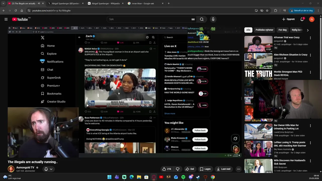The width and height of the screenshot is (322, 181).
Task: Open the Chrome three-dot menu
Action: (318, 11)
